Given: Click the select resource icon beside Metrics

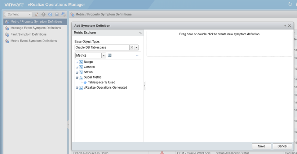Looking at the screenshot, I should (109, 55).
